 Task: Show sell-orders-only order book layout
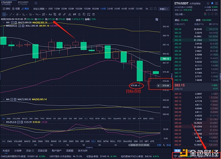(x=213, y=14)
